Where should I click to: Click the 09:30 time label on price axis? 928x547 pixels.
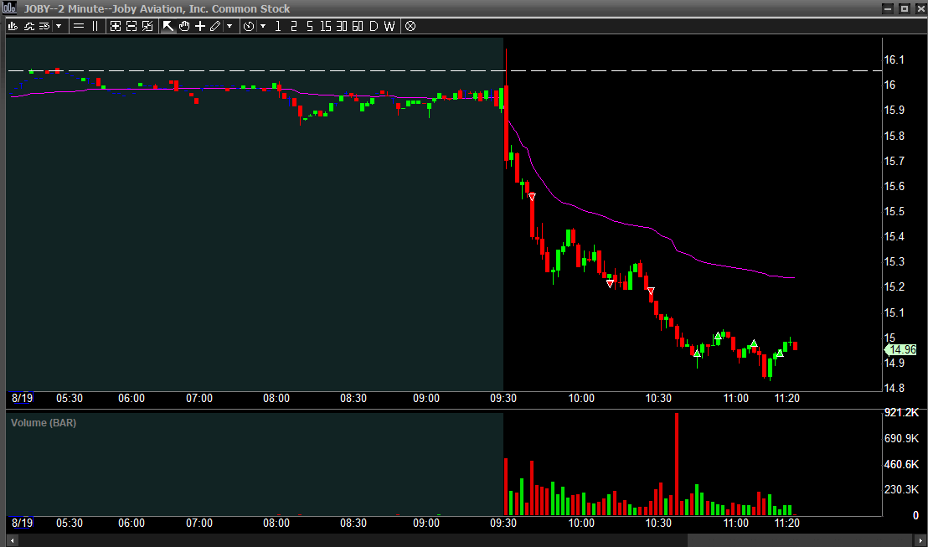click(x=503, y=399)
